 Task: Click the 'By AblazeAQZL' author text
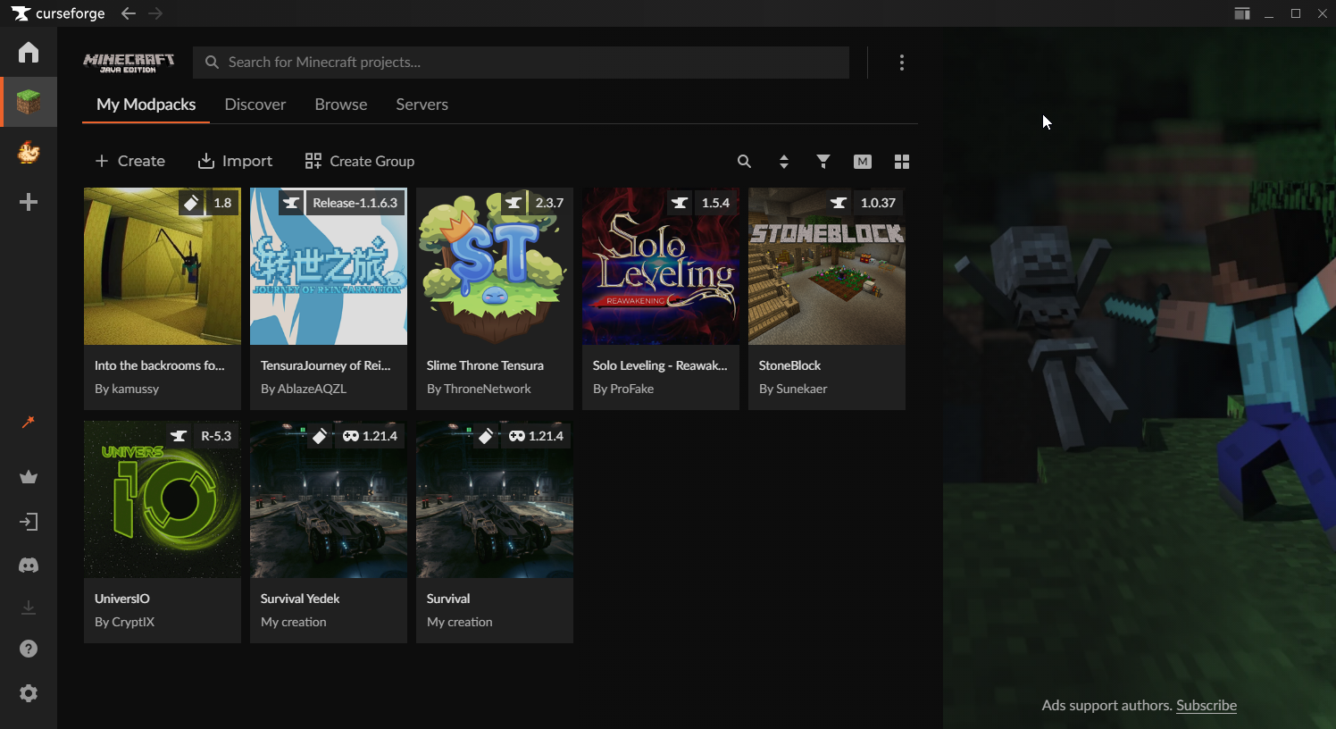pos(304,389)
